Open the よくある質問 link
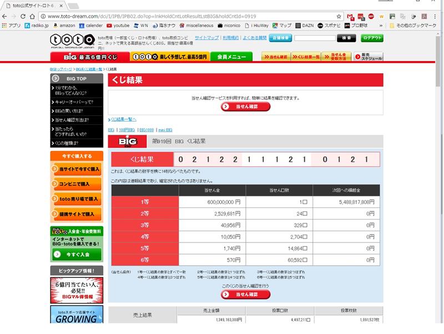 coord(254,38)
